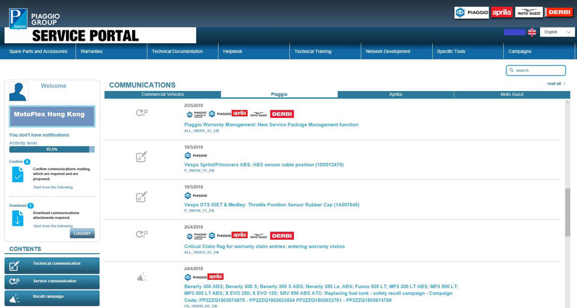Click Aprilia logo in 26/4/2018 entry
This screenshot has width=577, height=308.
tap(239, 235)
